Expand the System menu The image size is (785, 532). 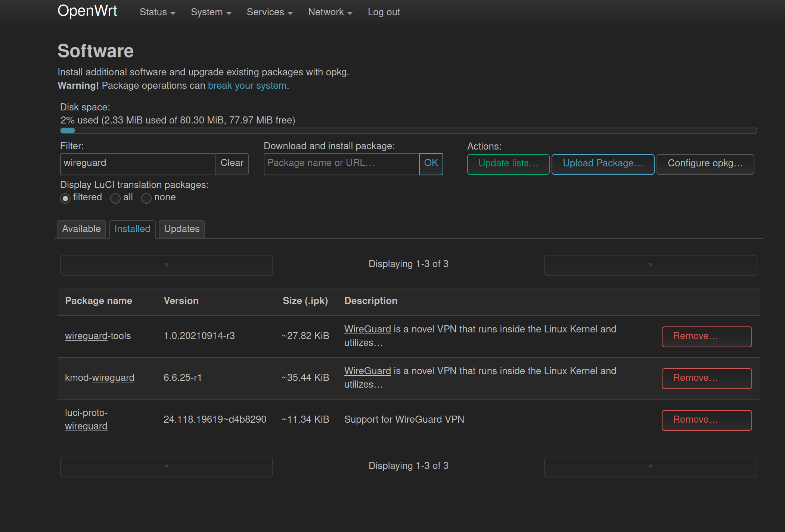tap(211, 12)
